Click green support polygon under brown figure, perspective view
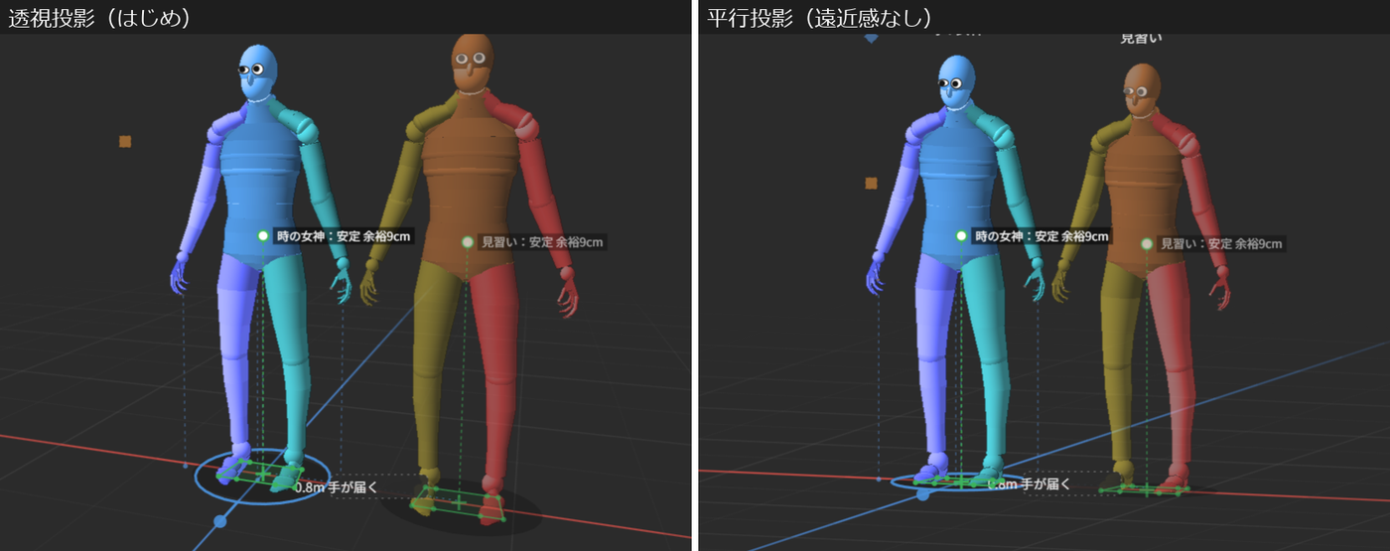 coord(459,503)
